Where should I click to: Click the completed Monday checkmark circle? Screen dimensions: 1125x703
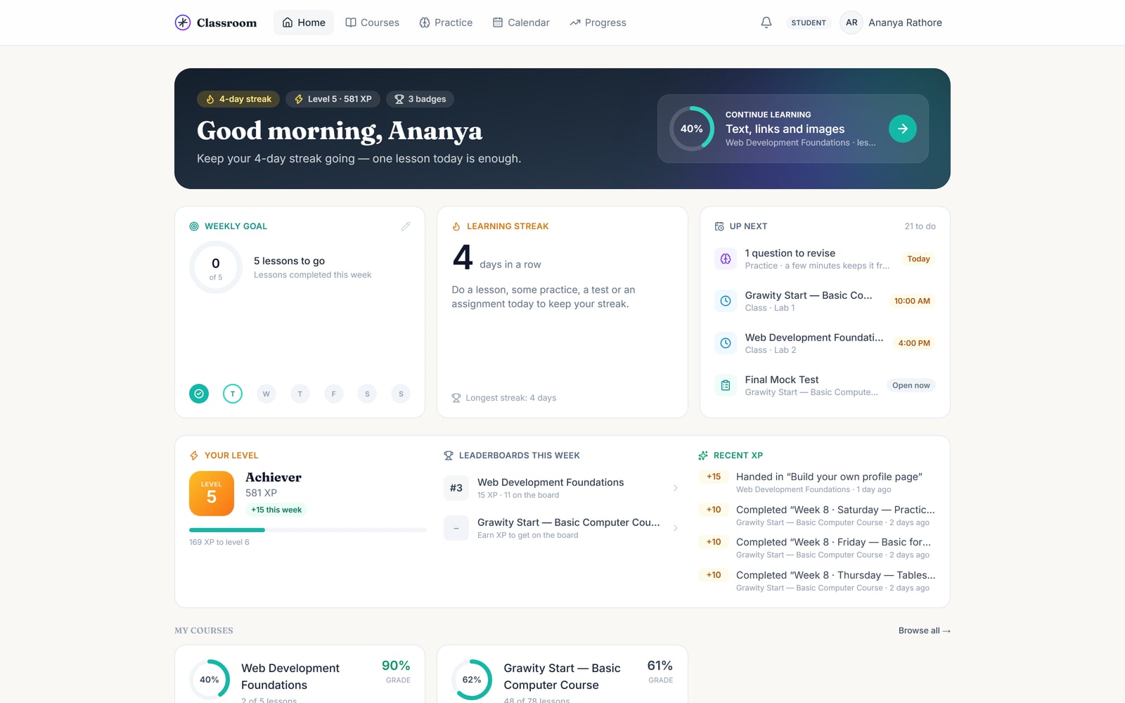199,394
